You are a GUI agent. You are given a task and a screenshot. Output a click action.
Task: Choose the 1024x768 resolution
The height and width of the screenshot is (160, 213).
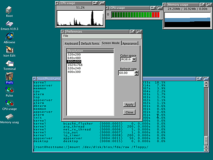coord(75,65)
